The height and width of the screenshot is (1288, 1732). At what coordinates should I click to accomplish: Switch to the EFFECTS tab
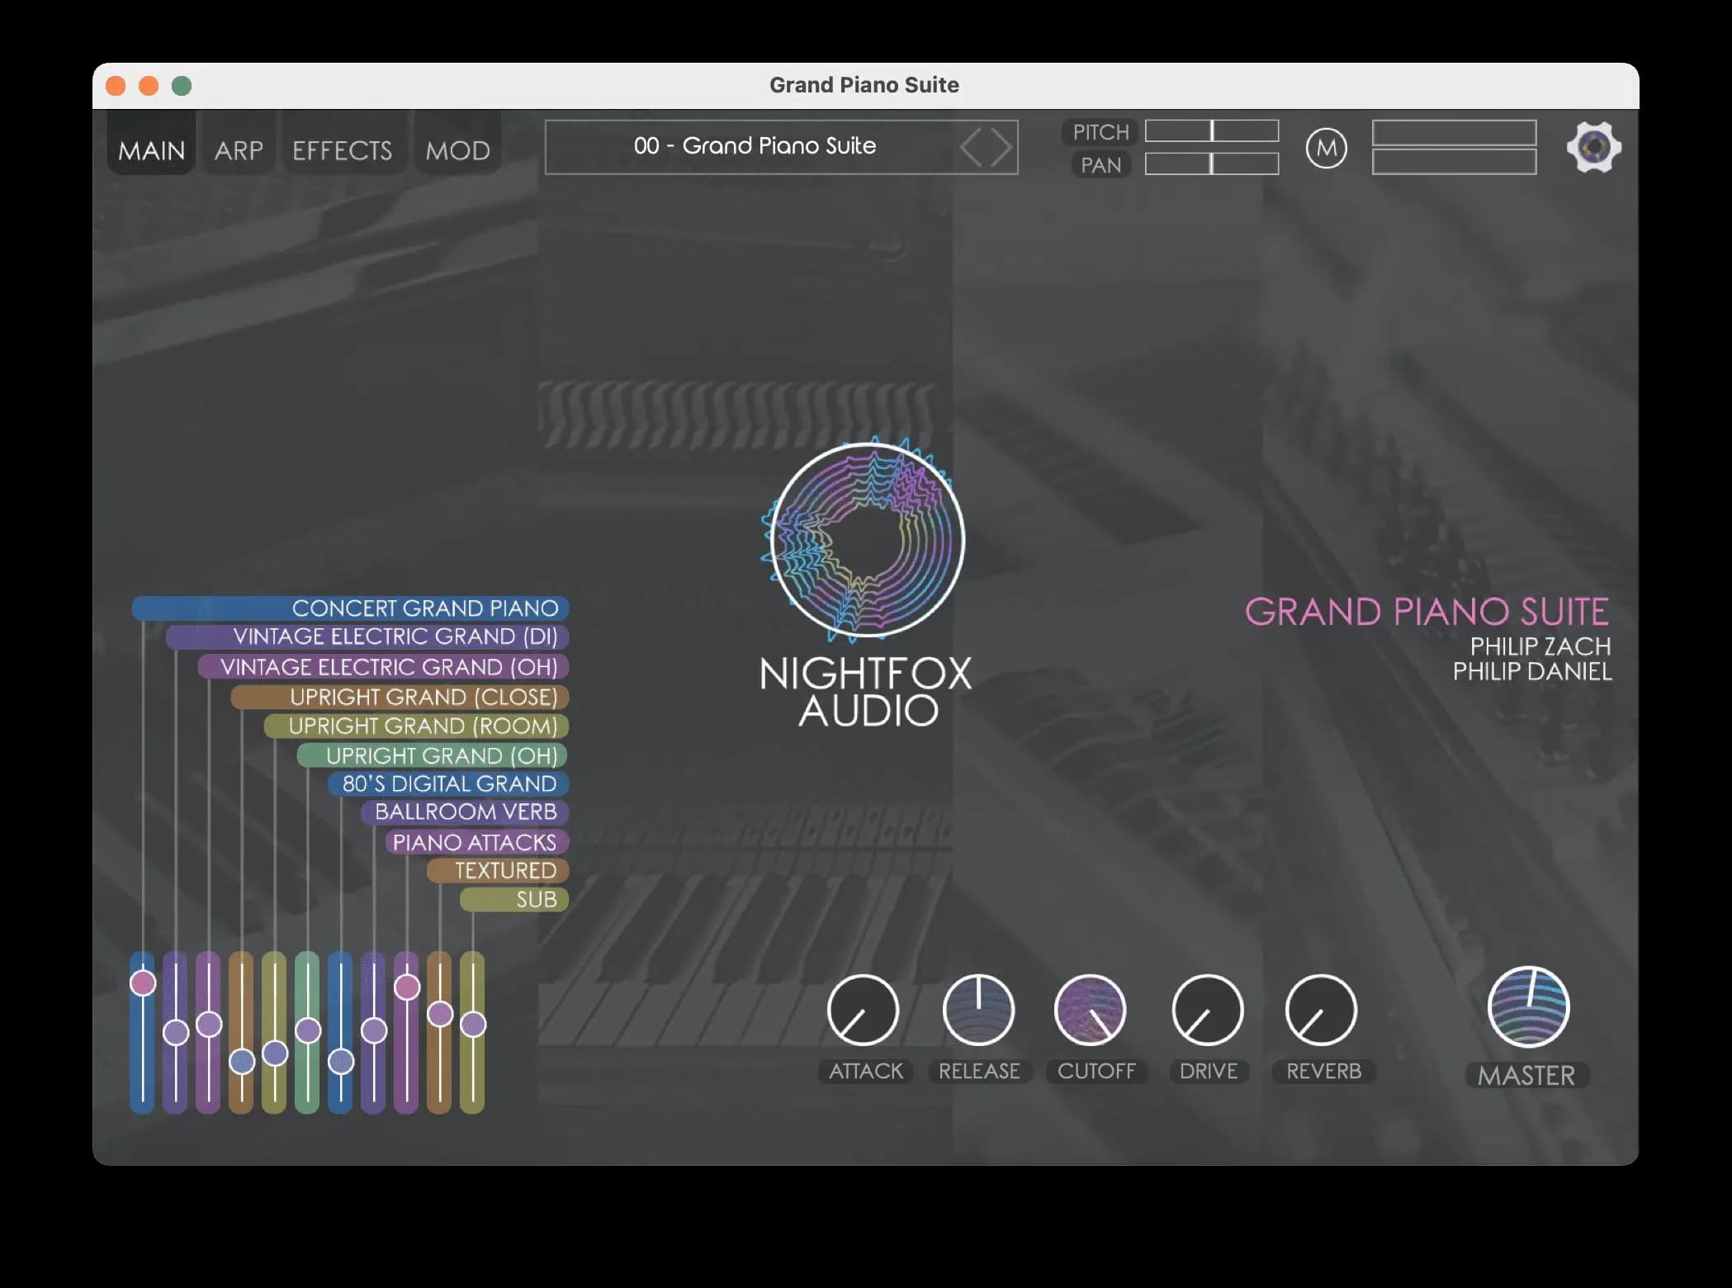point(343,149)
